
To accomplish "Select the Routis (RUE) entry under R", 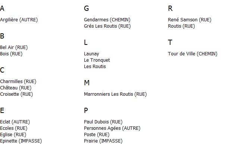I will [x=181, y=26].
